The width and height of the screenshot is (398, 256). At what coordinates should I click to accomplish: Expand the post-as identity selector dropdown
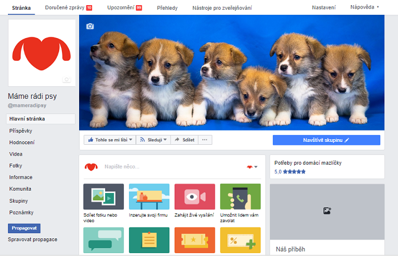[252, 167]
